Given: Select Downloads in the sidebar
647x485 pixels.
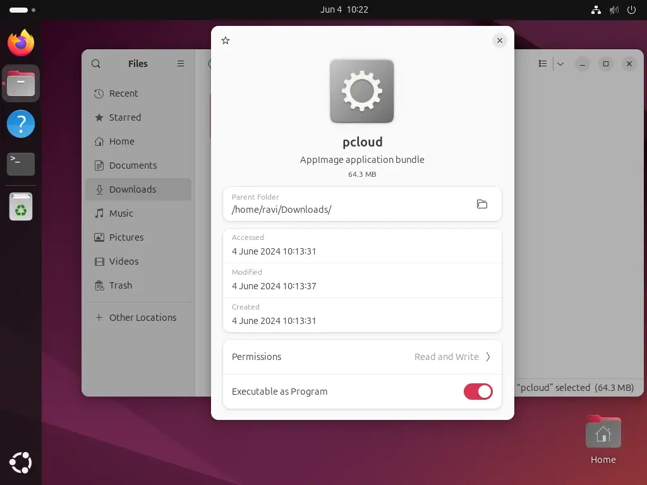Looking at the screenshot, I should 131,189.
